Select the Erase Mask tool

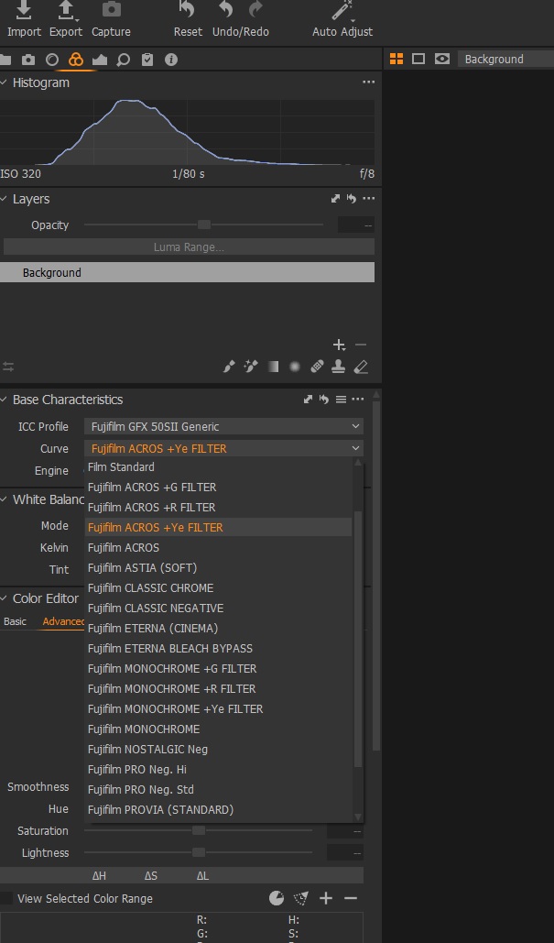click(361, 367)
